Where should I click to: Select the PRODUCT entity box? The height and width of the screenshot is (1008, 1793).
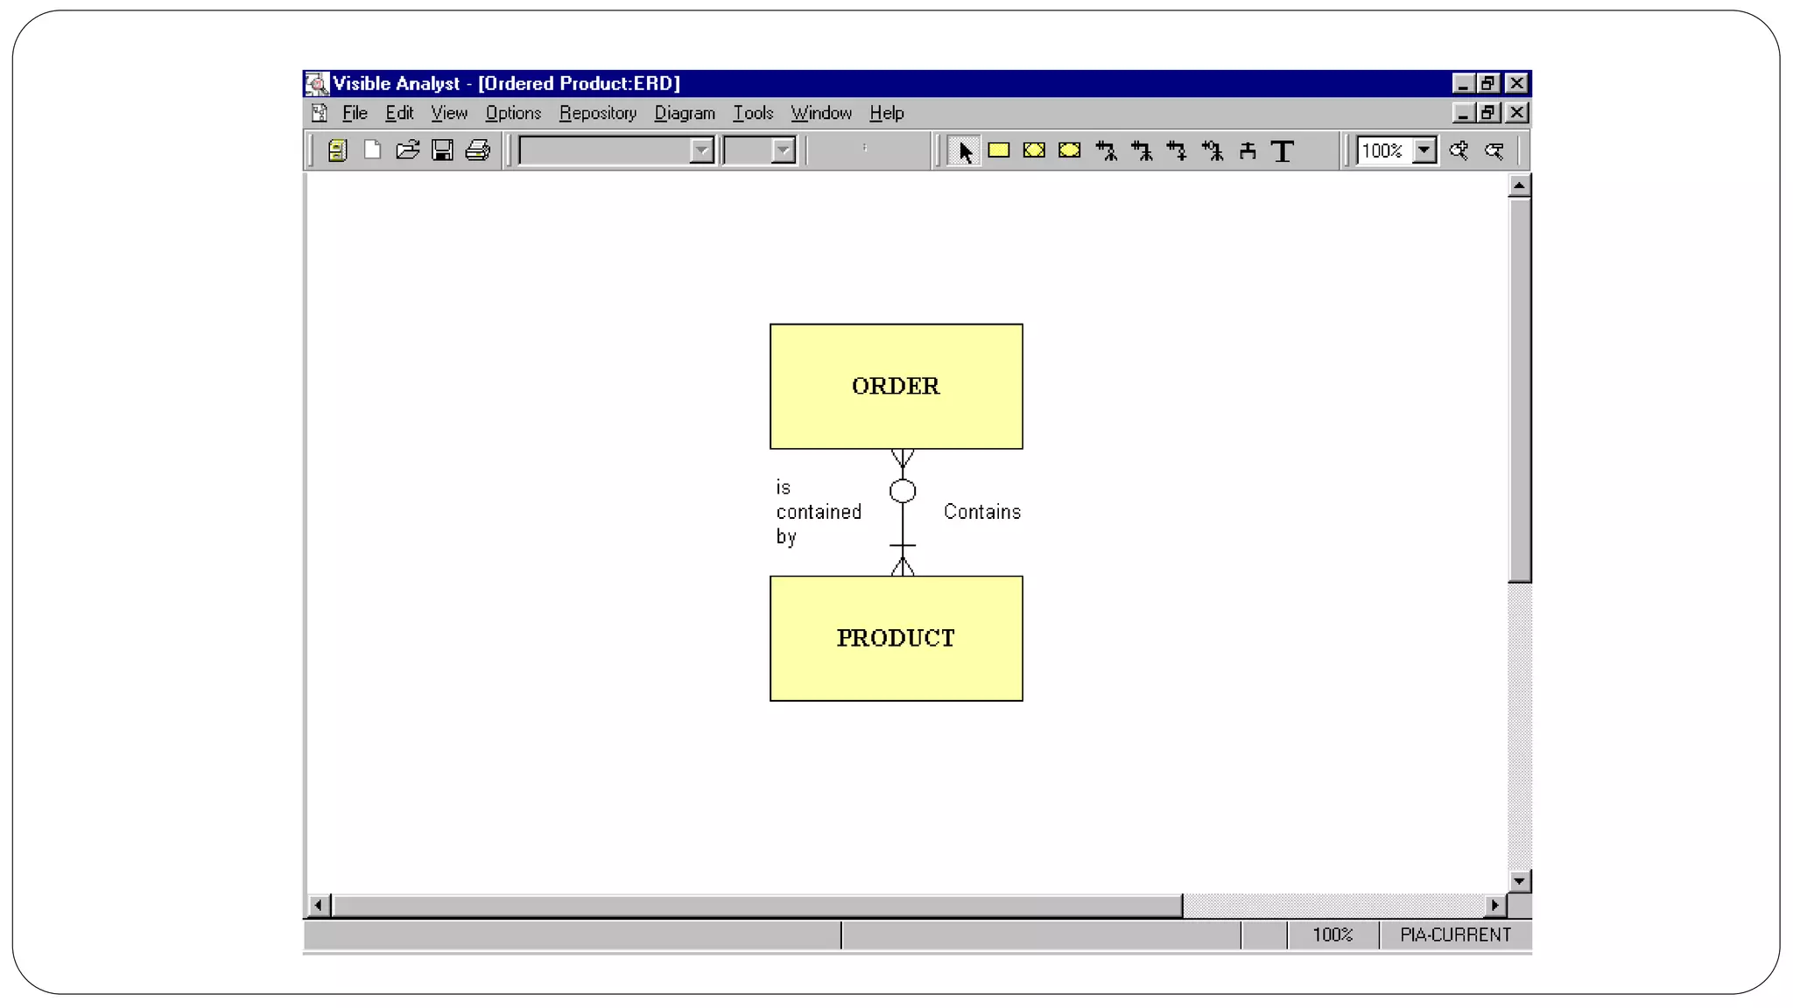tap(896, 638)
